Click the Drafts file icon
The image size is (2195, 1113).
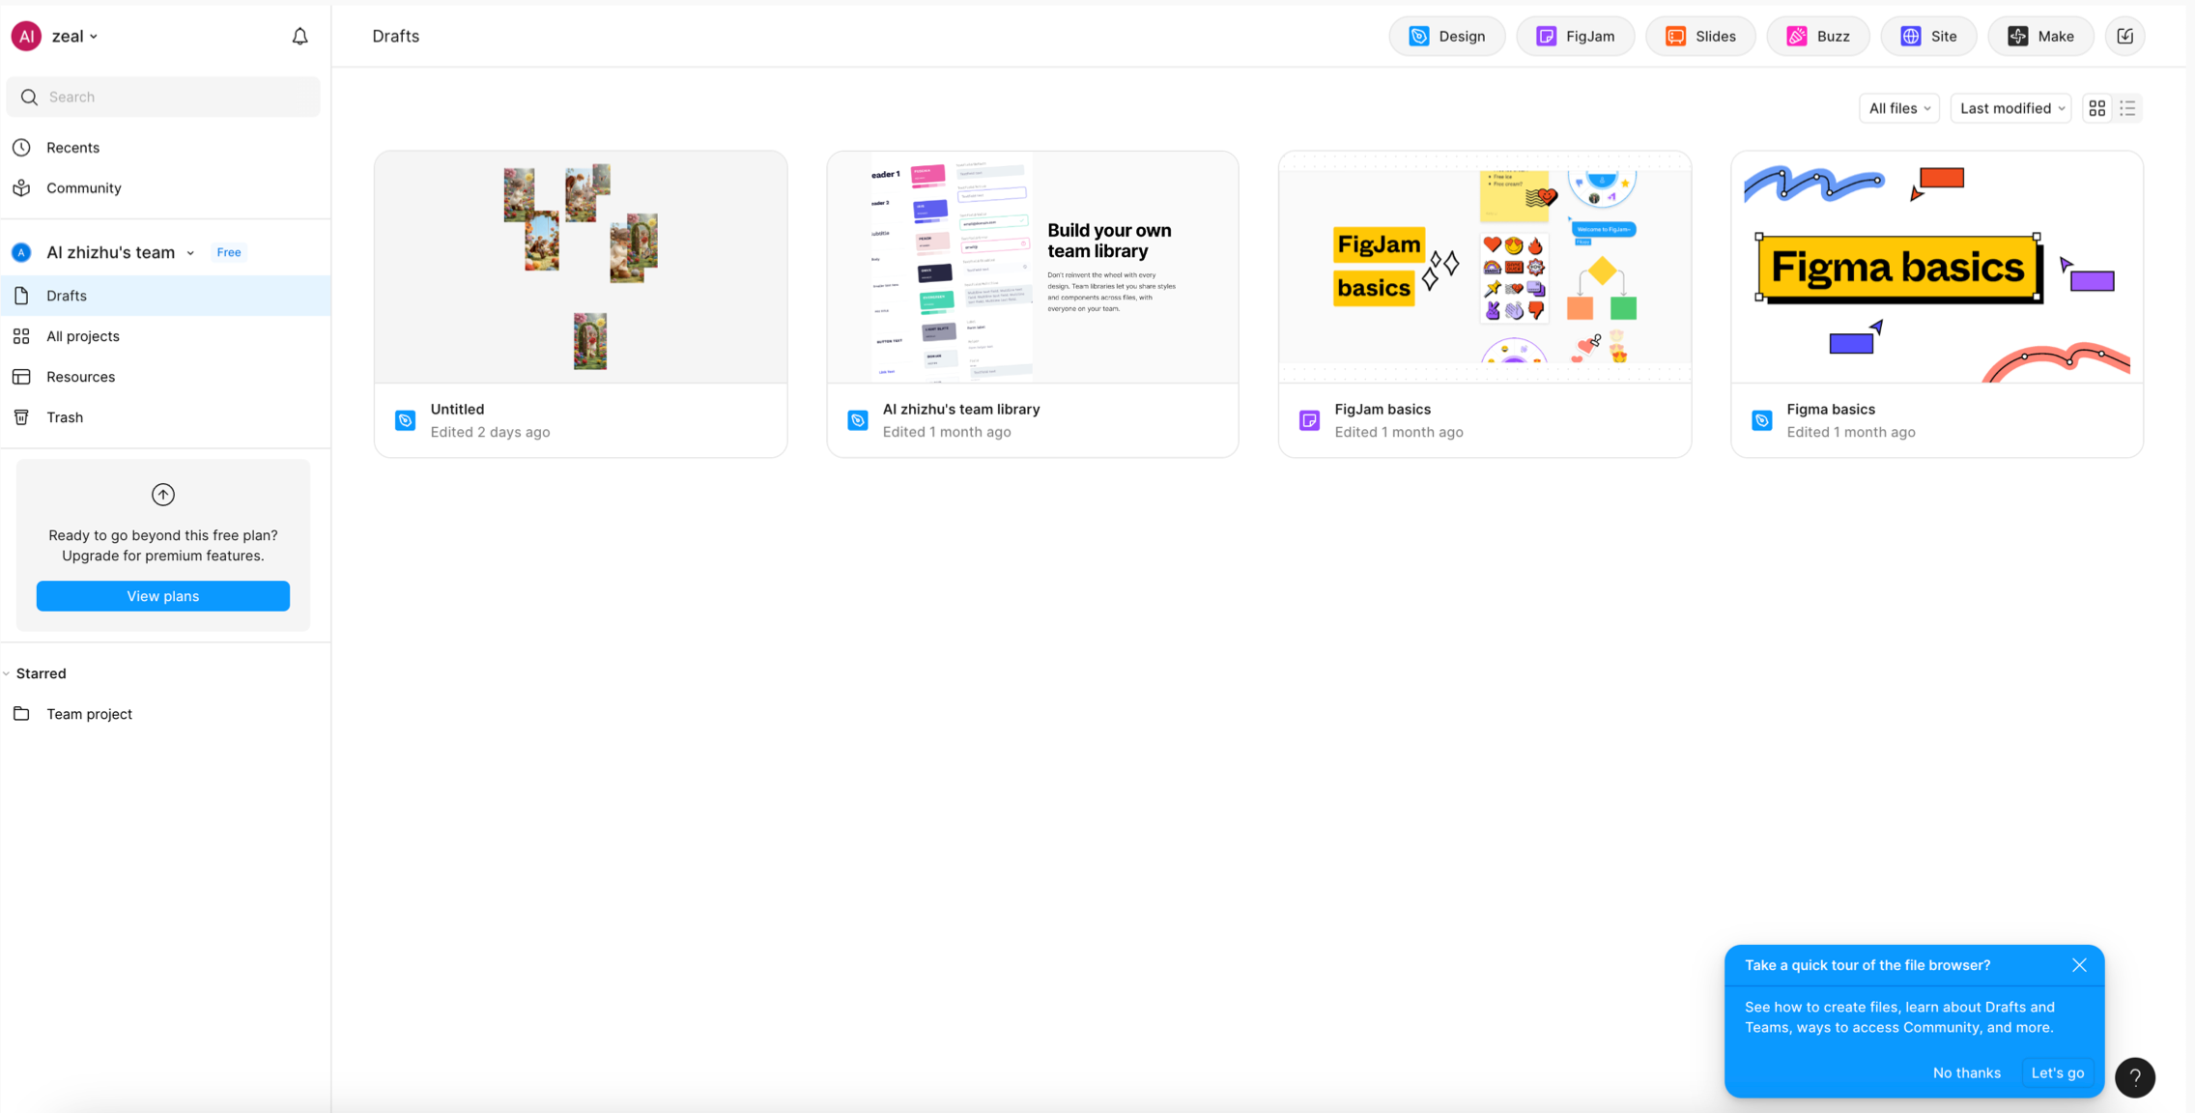point(21,296)
